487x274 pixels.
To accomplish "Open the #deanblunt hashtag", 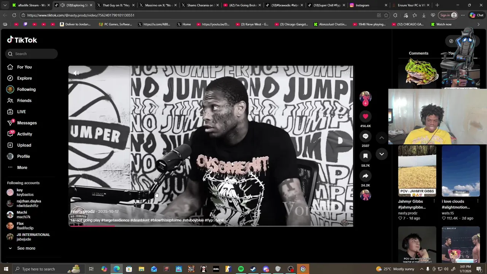I will [140, 220].
